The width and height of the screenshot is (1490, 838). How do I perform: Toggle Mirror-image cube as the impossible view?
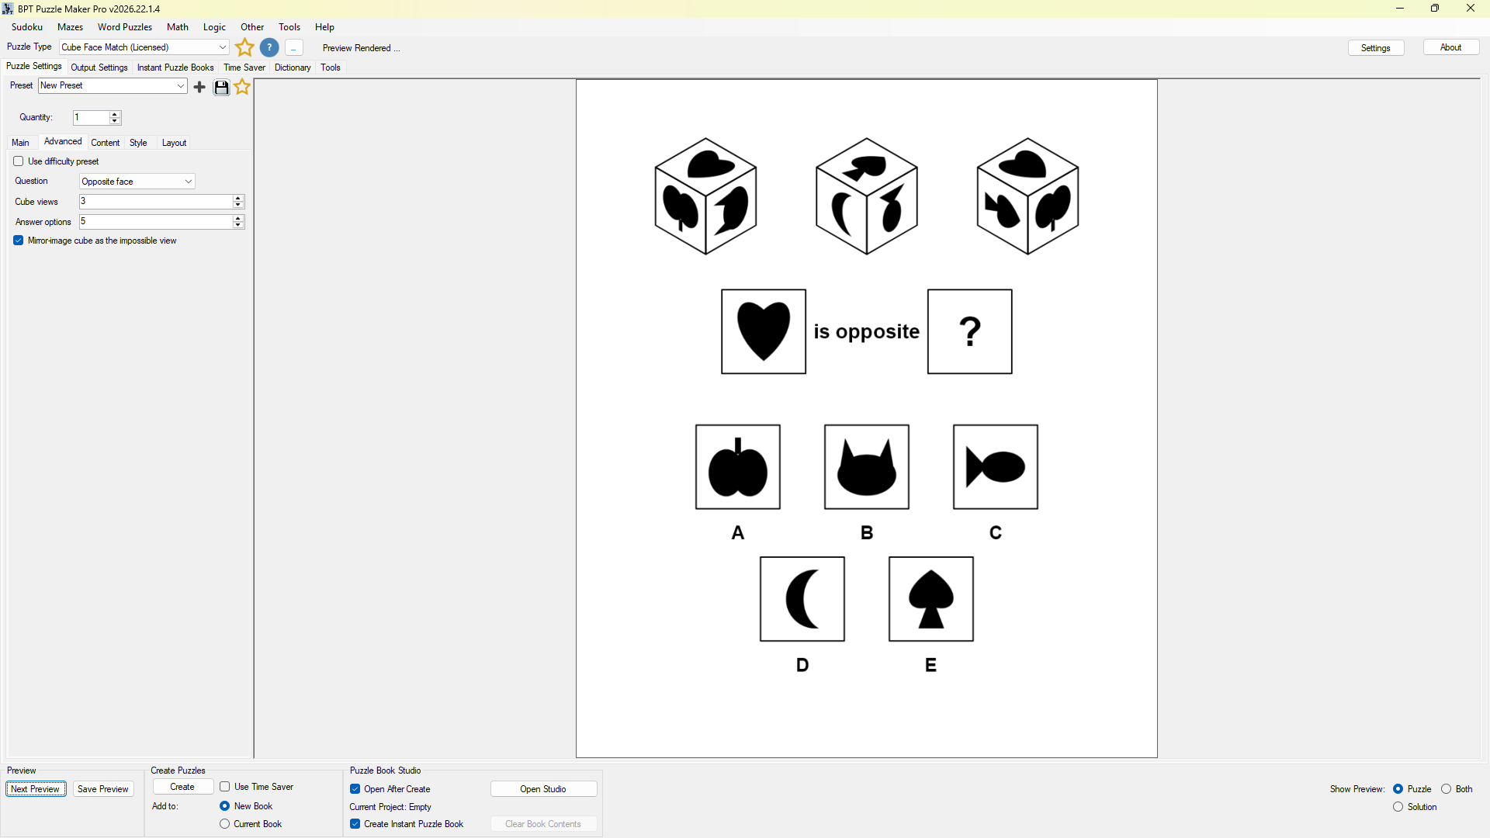[x=19, y=241]
